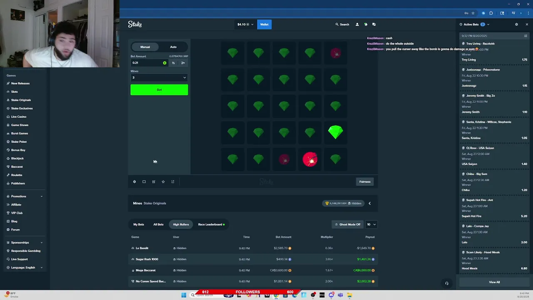Open live stats chart icon
This screenshot has width=533, height=300.
[154, 182]
